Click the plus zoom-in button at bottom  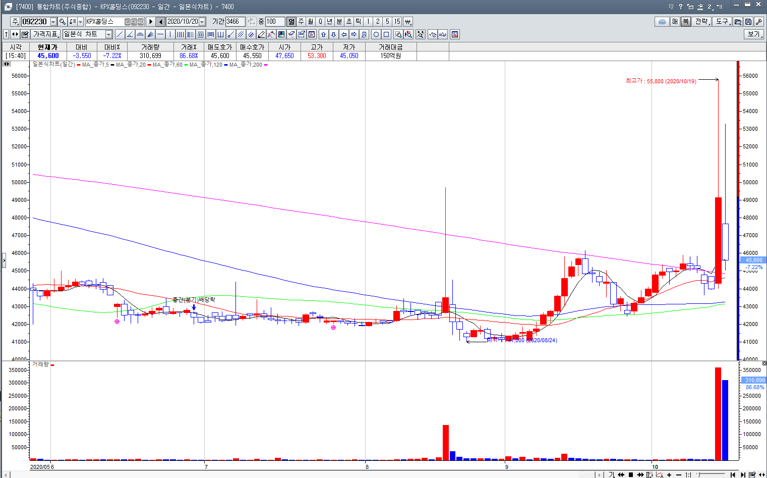(669, 475)
